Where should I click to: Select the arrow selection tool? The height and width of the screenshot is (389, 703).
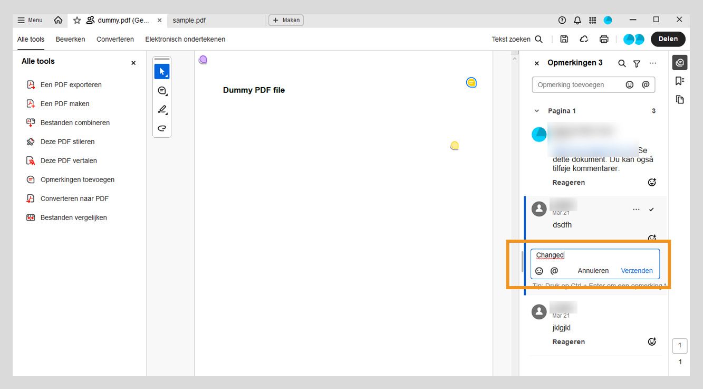coord(162,71)
